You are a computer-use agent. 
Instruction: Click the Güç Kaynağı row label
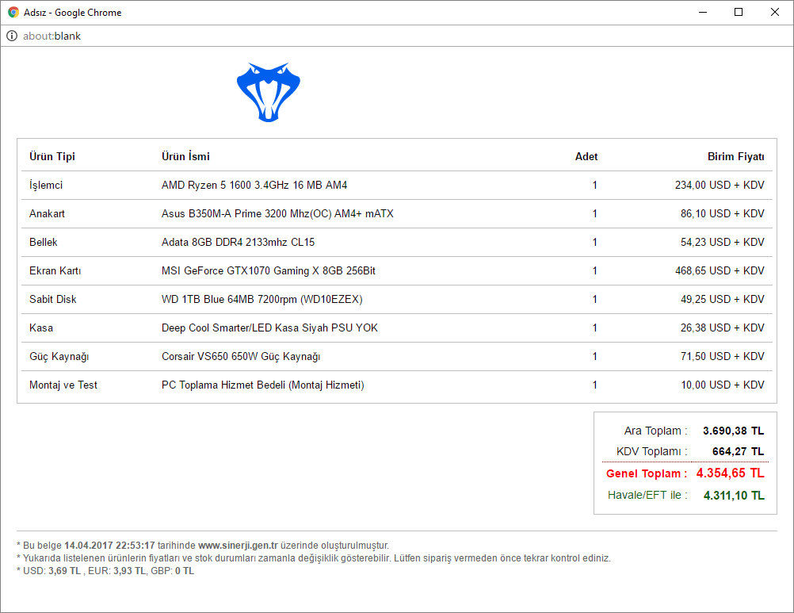click(59, 357)
